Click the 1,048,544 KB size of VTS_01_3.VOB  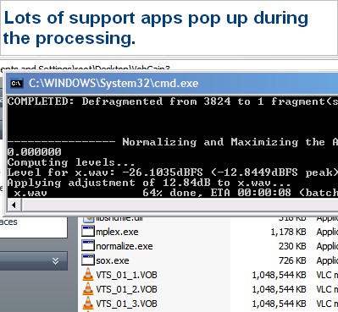tap(280, 304)
